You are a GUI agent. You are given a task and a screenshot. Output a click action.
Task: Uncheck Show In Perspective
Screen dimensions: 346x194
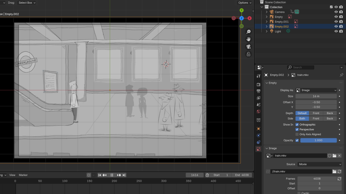tap(297, 130)
